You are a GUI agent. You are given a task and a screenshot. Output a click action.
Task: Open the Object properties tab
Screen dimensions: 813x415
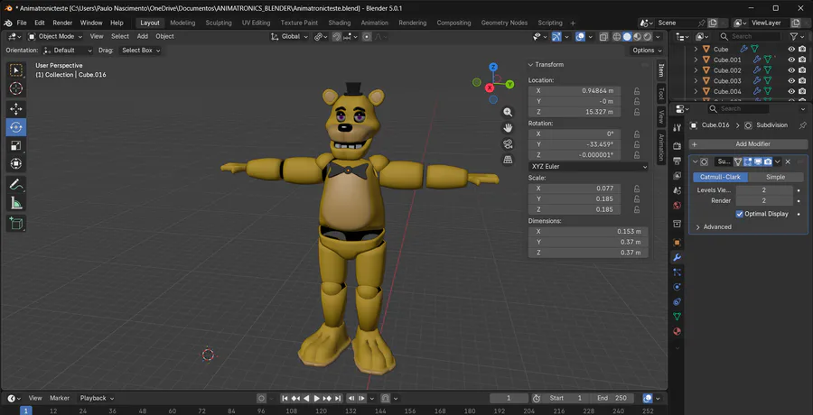point(677,243)
